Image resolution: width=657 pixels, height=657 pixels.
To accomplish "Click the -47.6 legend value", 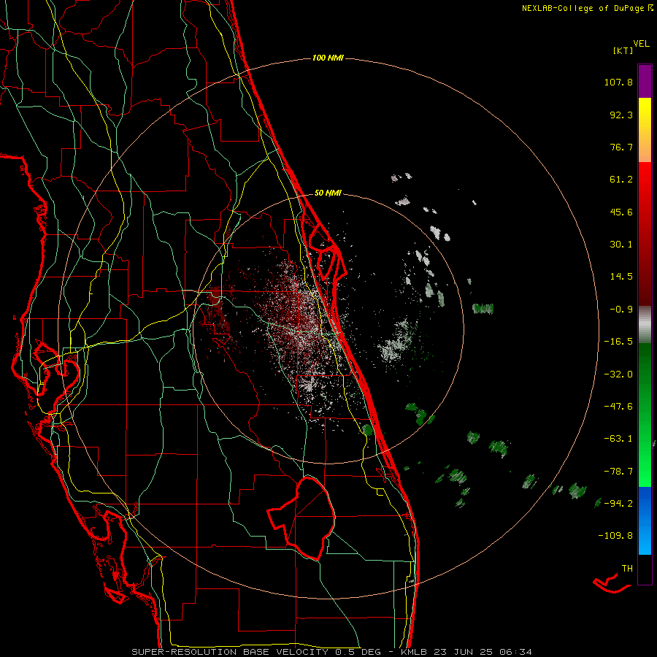I will click(x=618, y=407).
